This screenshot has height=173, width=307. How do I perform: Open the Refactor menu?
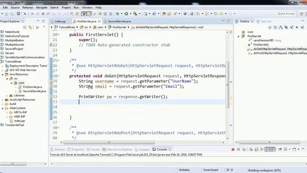pos(28,8)
